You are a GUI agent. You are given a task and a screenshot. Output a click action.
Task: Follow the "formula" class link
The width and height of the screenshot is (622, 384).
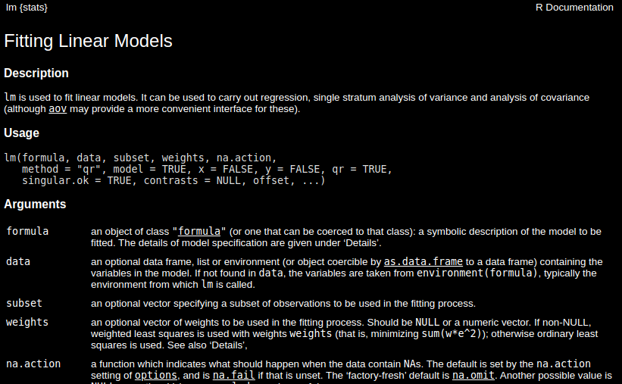coord(199,231)
